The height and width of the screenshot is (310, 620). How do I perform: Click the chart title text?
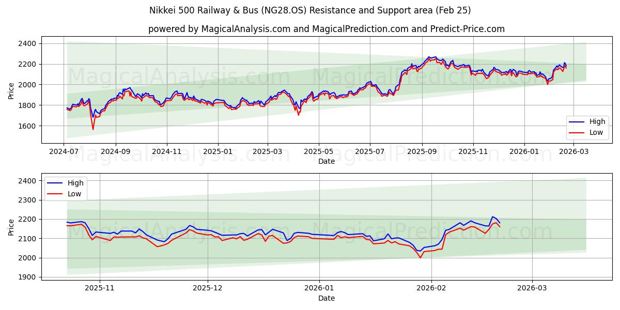pos(310,10)
